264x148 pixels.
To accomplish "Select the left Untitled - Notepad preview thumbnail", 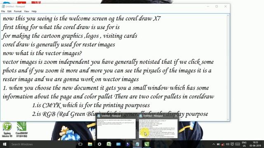I will pos(116,129).
